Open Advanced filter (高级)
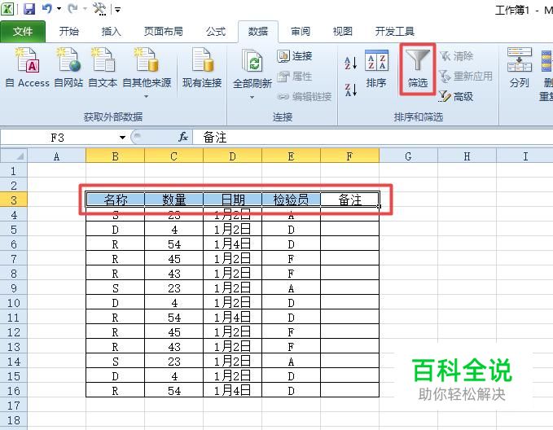This screenshot has height=430, width=553. click(x=456, y=96)
